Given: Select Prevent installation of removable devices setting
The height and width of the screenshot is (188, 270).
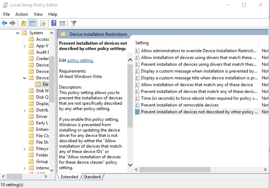Looking at the screenshot, I should coord(180,105).
